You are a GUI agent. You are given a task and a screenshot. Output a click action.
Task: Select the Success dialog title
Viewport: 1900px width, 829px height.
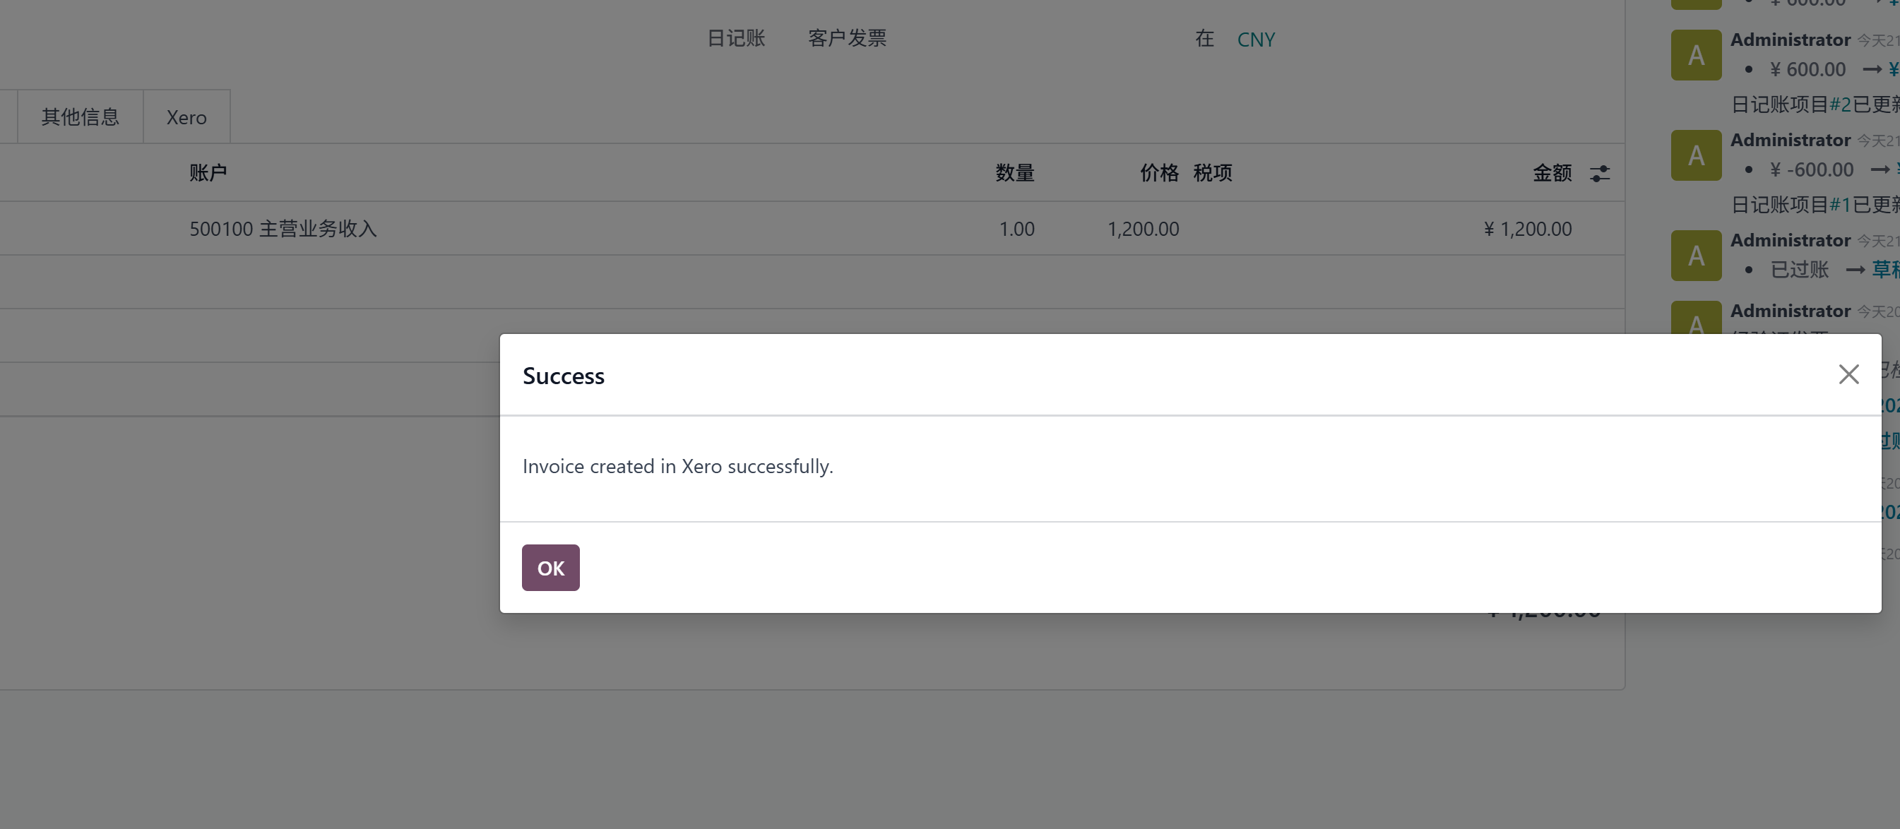pos(563,376)
